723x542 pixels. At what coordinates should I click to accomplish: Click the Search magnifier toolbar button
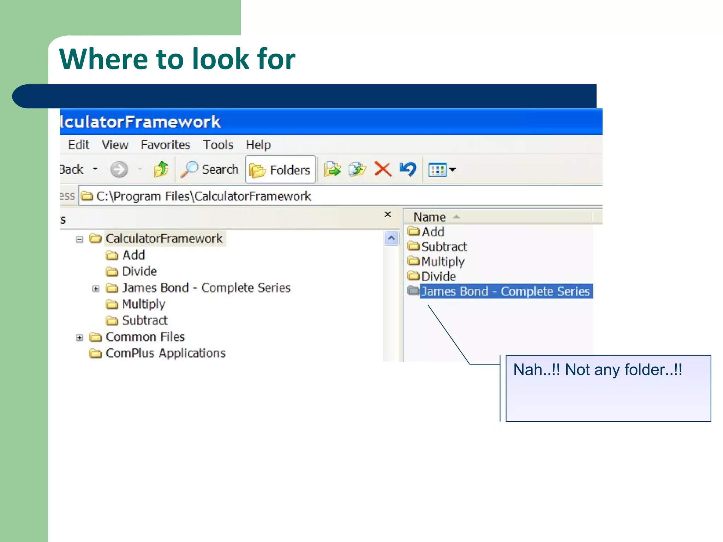click(210, 169)
